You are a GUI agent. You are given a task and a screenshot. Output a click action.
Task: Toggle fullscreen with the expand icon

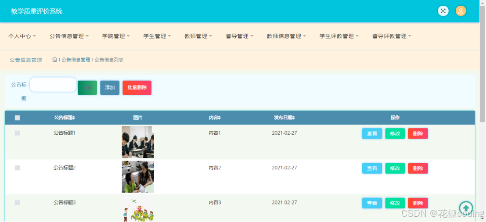coord(443,11)
